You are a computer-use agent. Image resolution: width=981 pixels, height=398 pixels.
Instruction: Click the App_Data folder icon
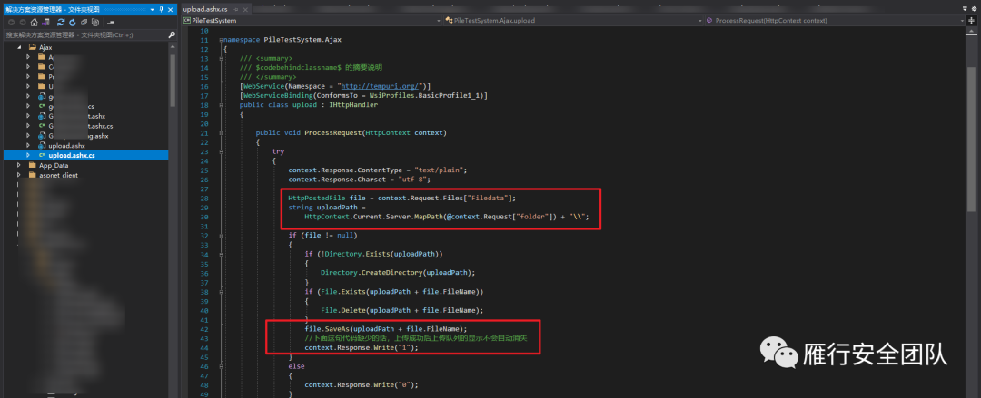(x=33, y=165)
